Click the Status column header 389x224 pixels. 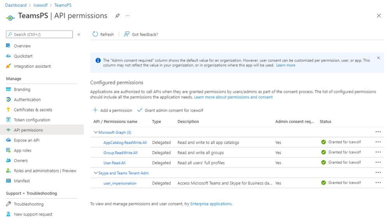(x=325, y=122)
